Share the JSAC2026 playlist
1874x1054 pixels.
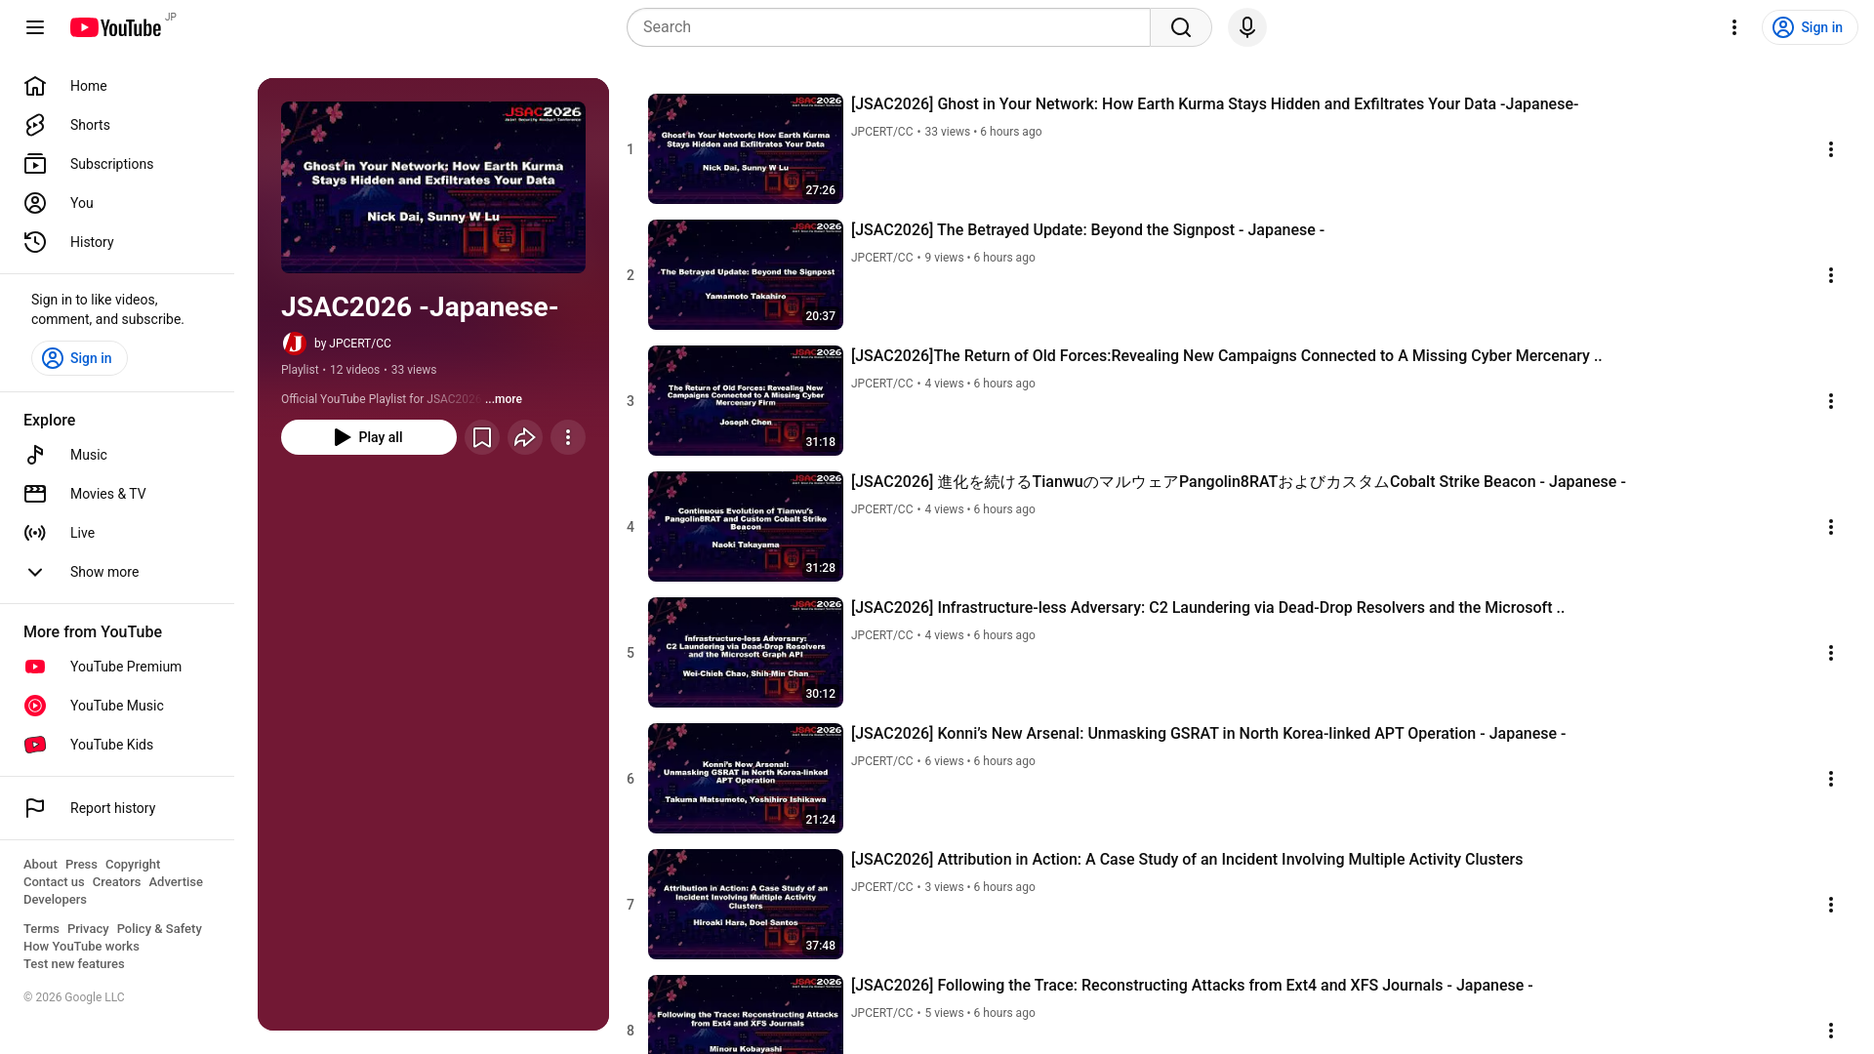pos(525,437)
